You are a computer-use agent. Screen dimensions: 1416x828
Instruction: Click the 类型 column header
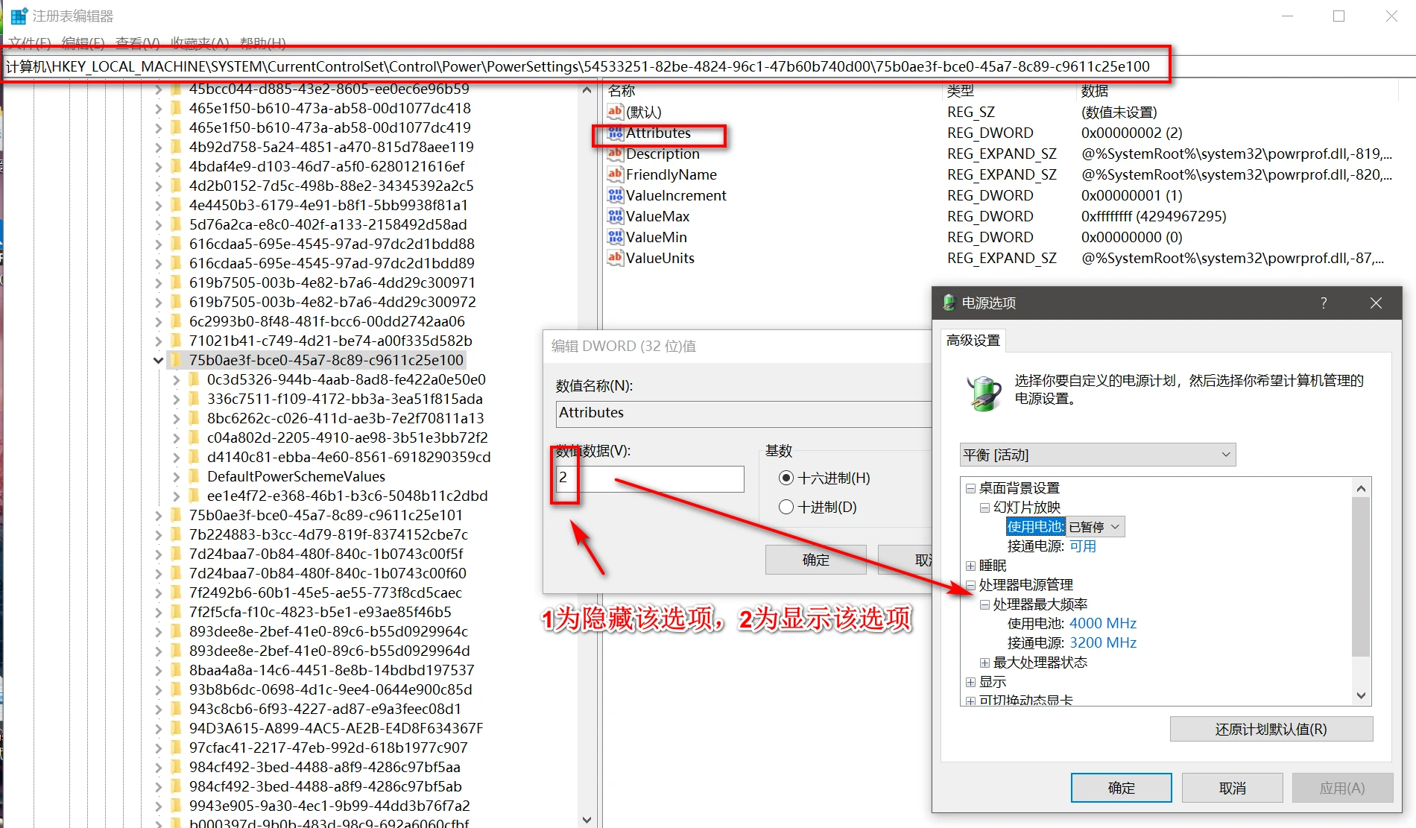[961, 91]
